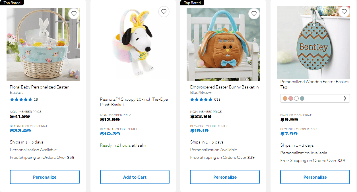Expand more color options for the Basket Tag
The image size is (357, 192).
345,98
